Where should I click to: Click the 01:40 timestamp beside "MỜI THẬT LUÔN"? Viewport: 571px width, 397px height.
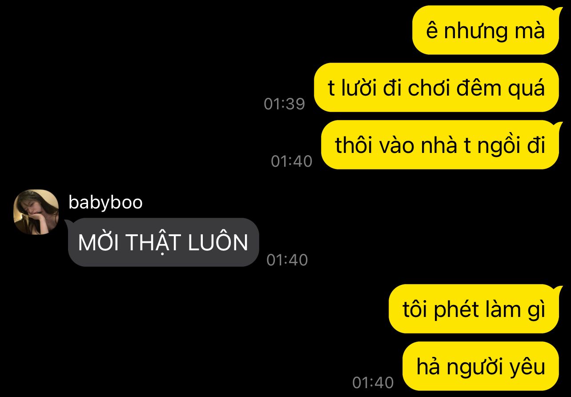point(287,260)
